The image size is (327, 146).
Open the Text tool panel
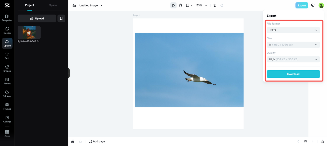tap(7, 56)
